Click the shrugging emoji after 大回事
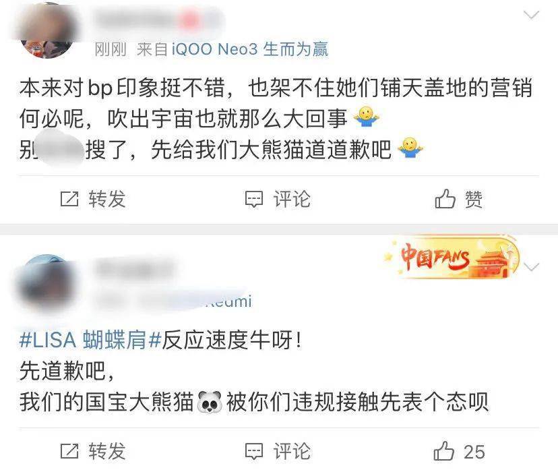Screen dimensions: 558x470 point(366,117)
